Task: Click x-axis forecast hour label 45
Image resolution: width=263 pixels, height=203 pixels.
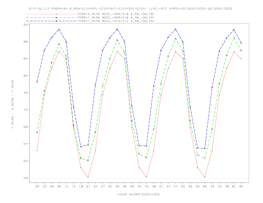Action: coord(146,186)
